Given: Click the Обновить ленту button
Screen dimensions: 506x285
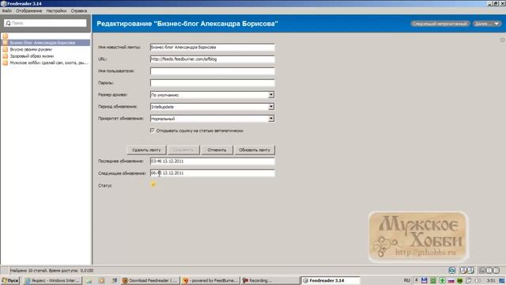Looking at the screenshot, I should point(255,150).
